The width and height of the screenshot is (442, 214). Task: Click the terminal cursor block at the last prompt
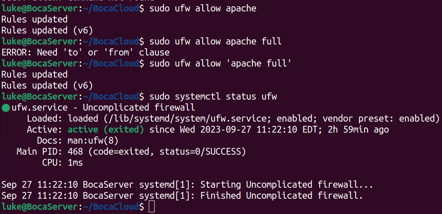152,207
